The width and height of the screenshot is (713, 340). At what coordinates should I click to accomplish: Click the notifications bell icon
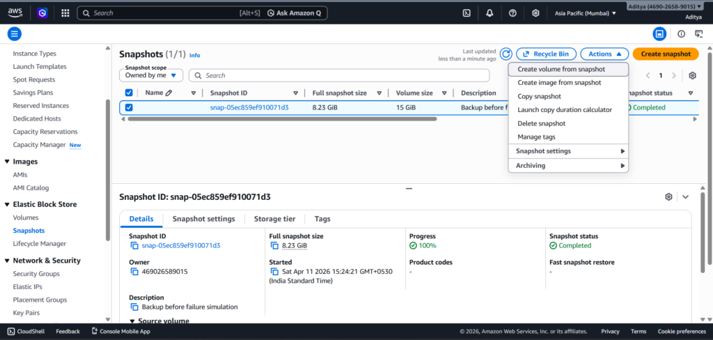(489, 13)
